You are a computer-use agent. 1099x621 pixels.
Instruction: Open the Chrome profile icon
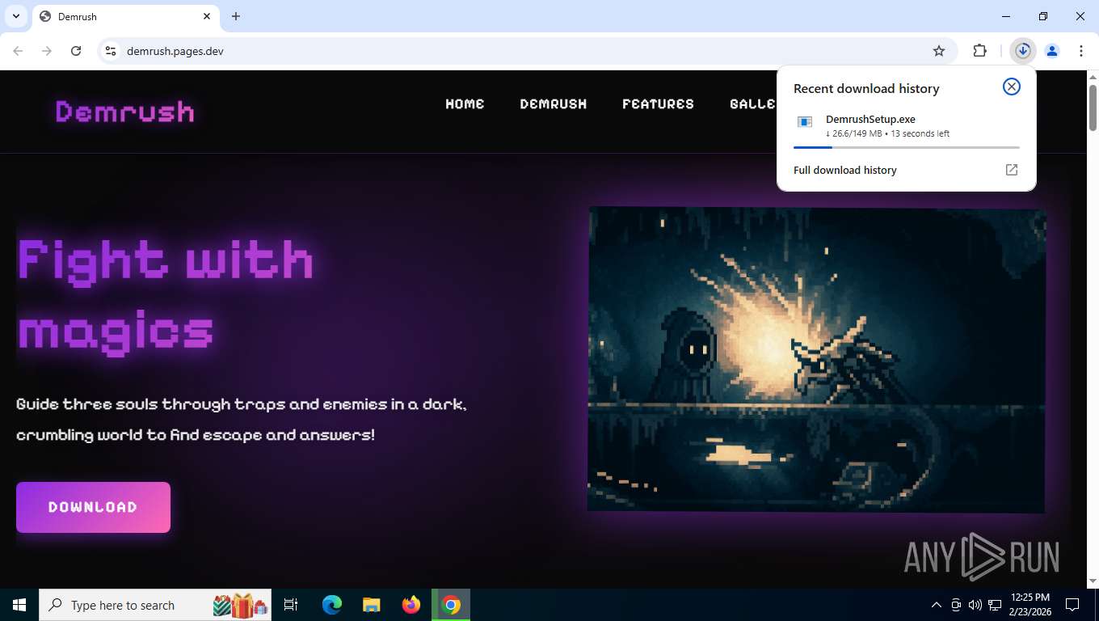coord(1052,51)
